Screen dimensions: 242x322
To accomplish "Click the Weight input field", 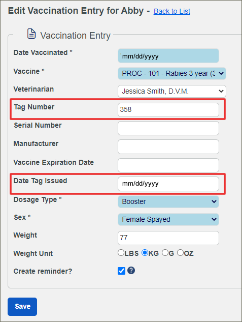I will click(168, 238).
